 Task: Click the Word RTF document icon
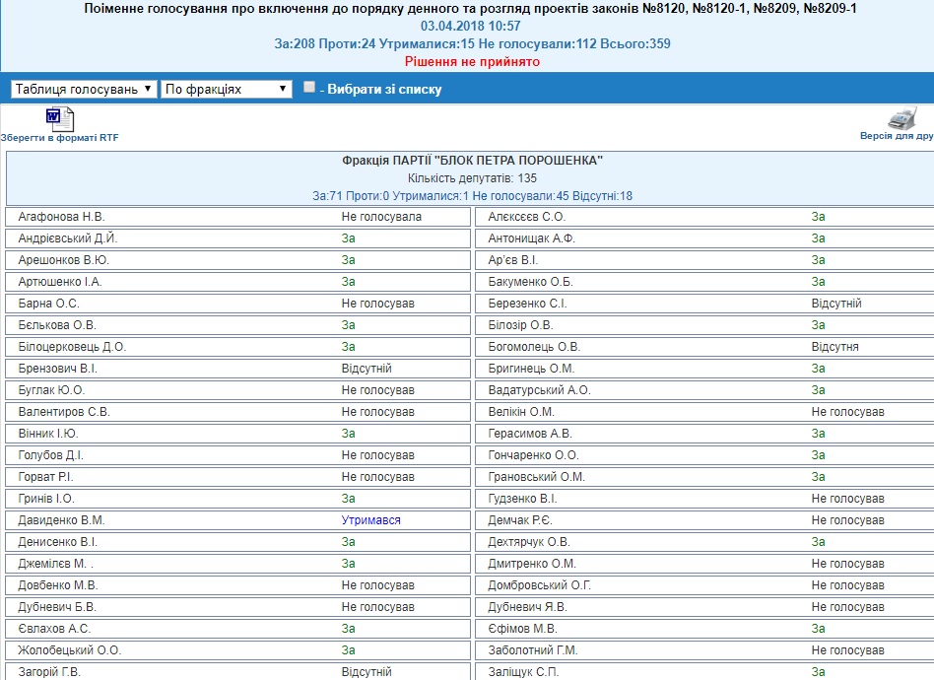(x=60, y=118)
